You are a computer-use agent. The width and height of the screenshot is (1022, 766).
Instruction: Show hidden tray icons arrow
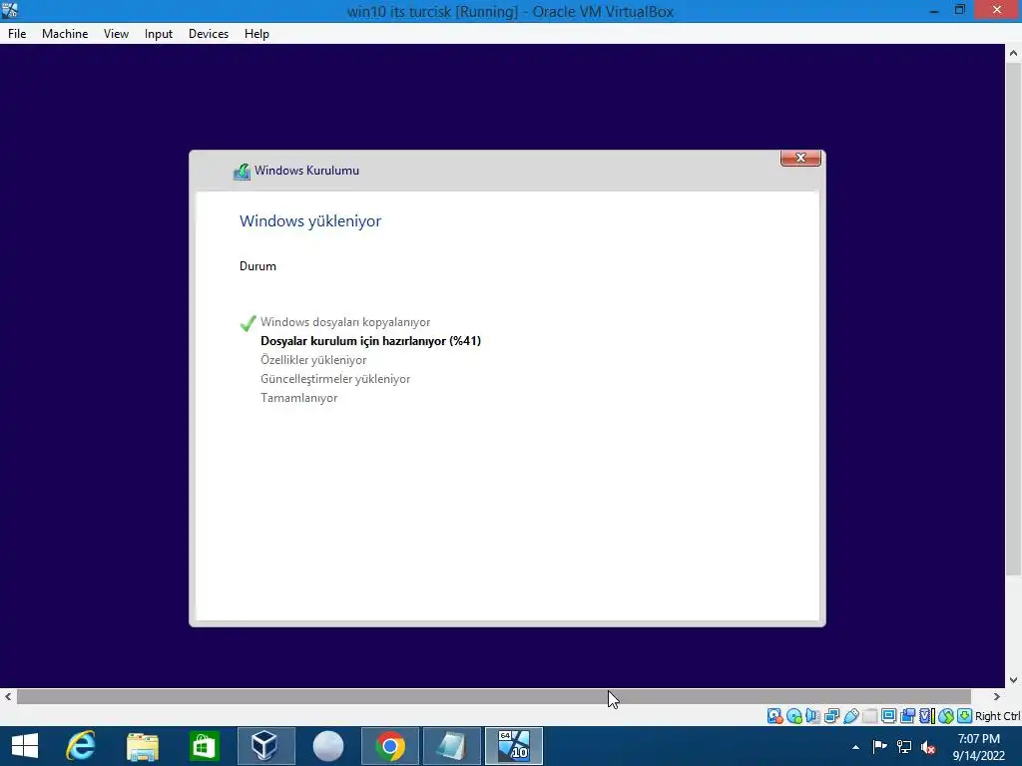tap(855, 747)
